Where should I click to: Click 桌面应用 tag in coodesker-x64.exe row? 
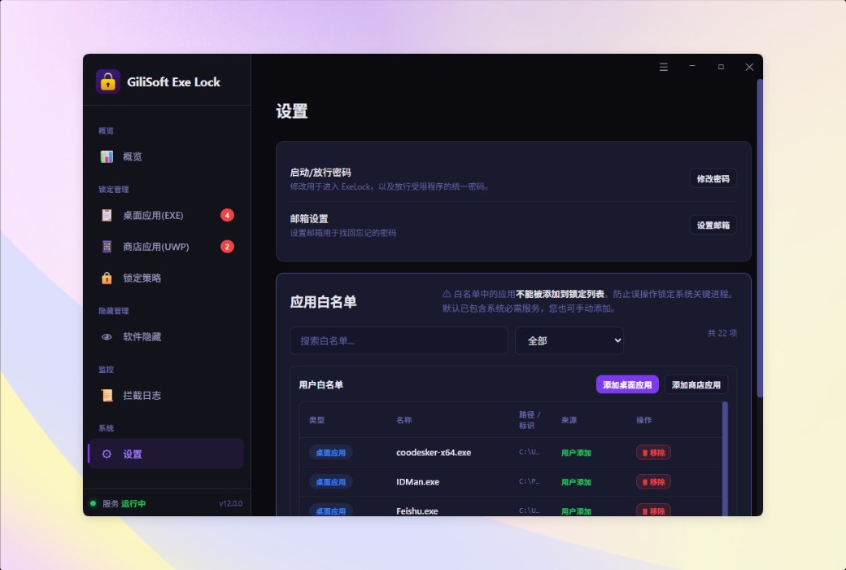pos(331,453)
